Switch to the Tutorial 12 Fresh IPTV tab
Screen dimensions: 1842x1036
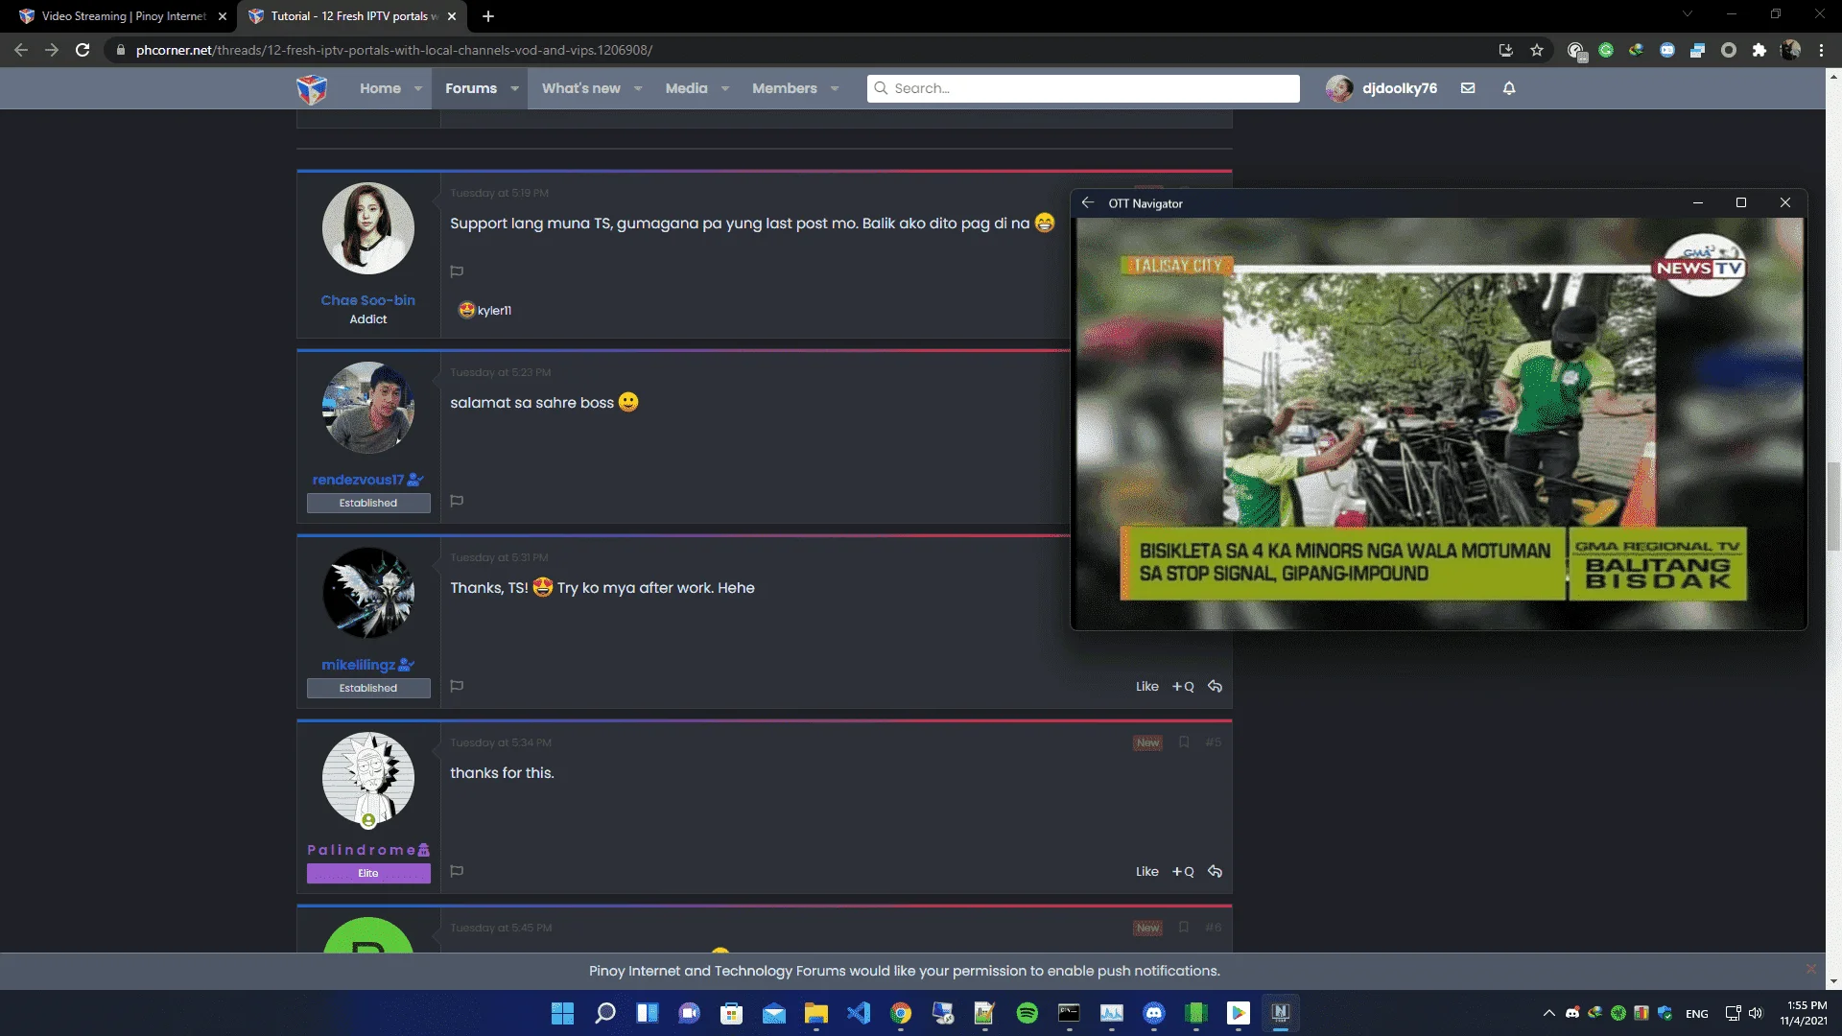tap(351, 16)
